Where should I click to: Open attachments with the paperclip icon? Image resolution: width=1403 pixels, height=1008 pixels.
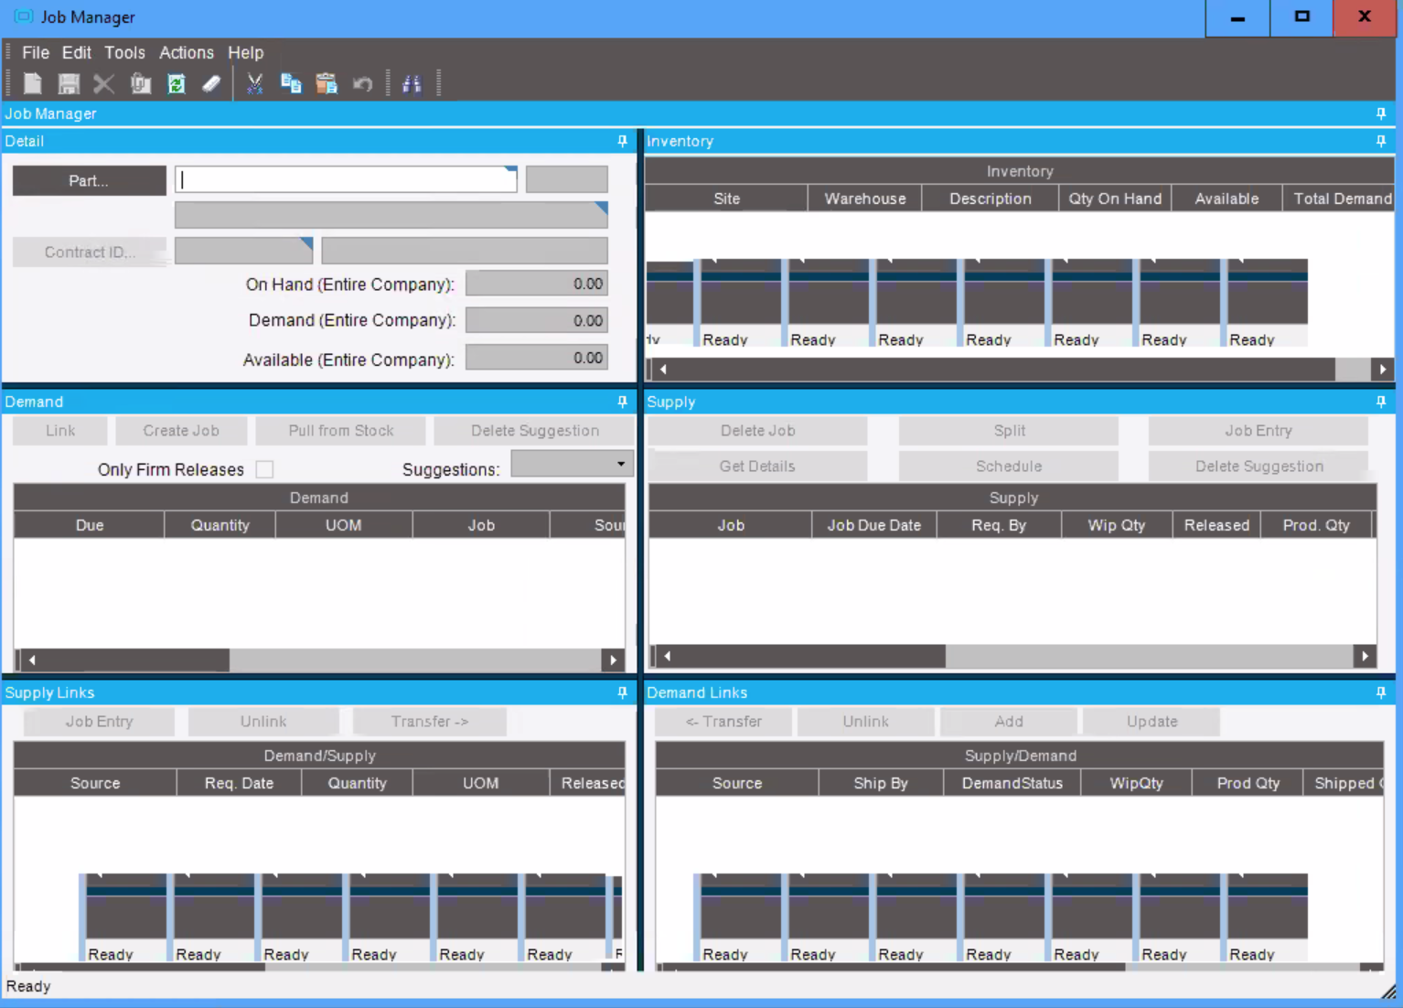140,83
